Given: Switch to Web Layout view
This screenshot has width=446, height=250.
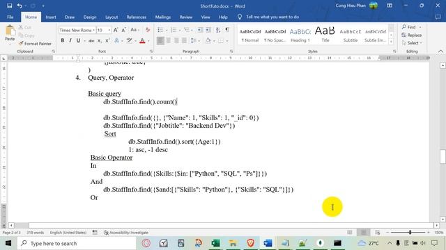Looking at the screenshot, I should [x=378, y=233].
